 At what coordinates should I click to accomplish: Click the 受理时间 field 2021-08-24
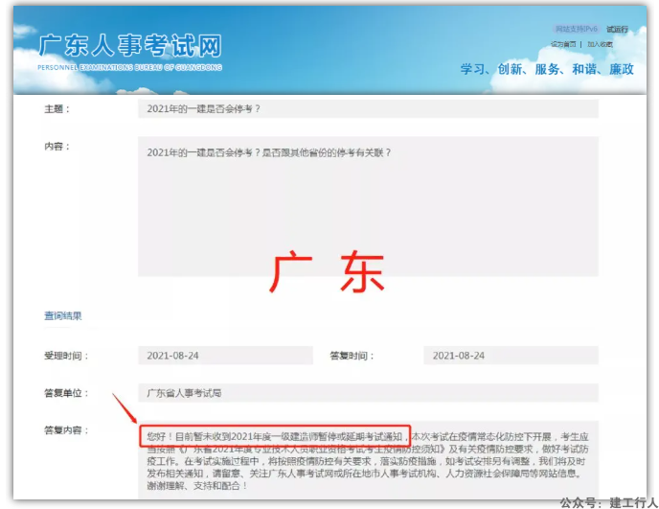[x=226, y=356]
